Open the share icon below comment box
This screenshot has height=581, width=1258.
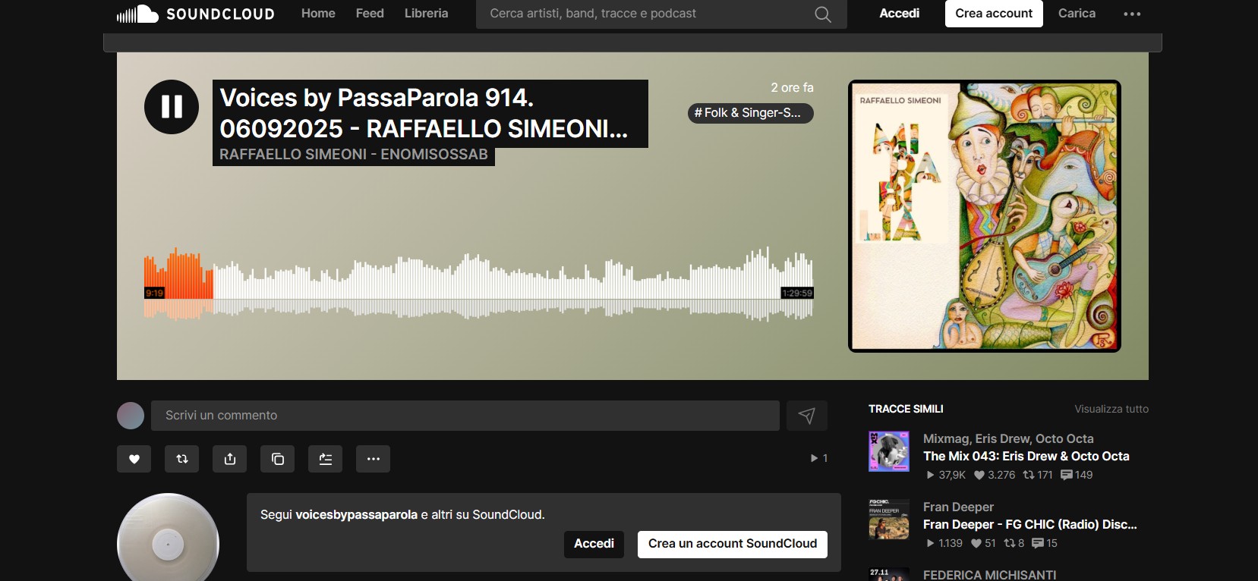(230, 459)
